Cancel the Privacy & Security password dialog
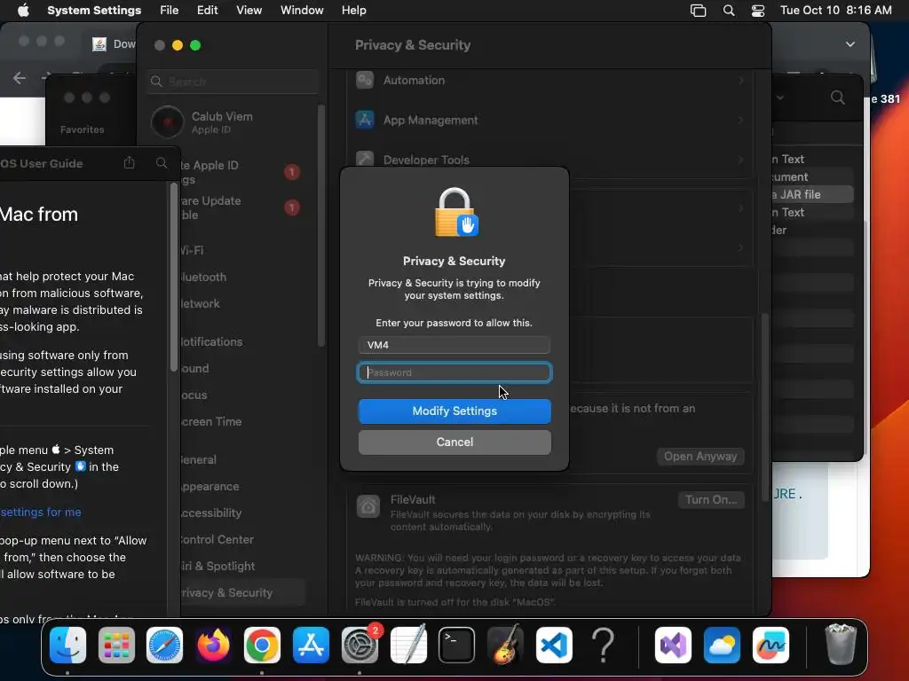 point(454,442)
